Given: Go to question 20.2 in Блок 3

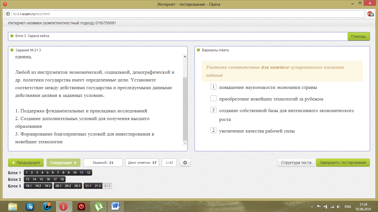Looking at the screenshot, I should point(68,186).
